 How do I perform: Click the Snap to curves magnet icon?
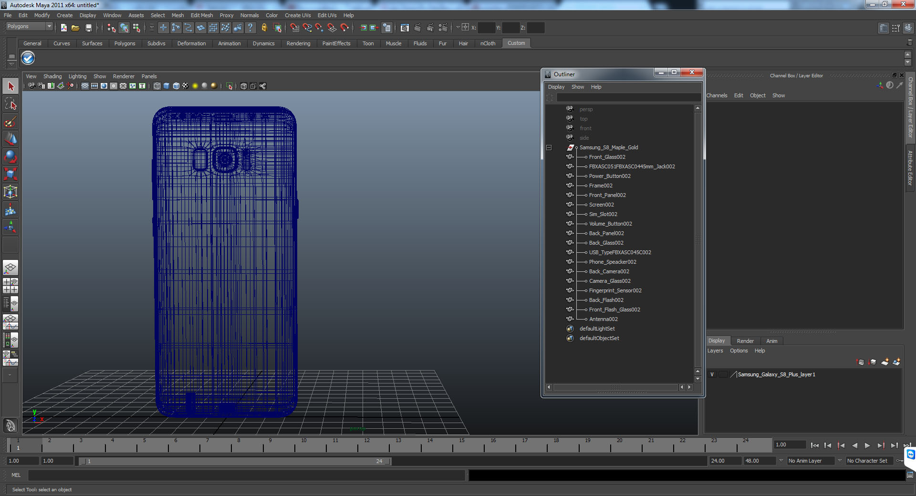[307, 28]
